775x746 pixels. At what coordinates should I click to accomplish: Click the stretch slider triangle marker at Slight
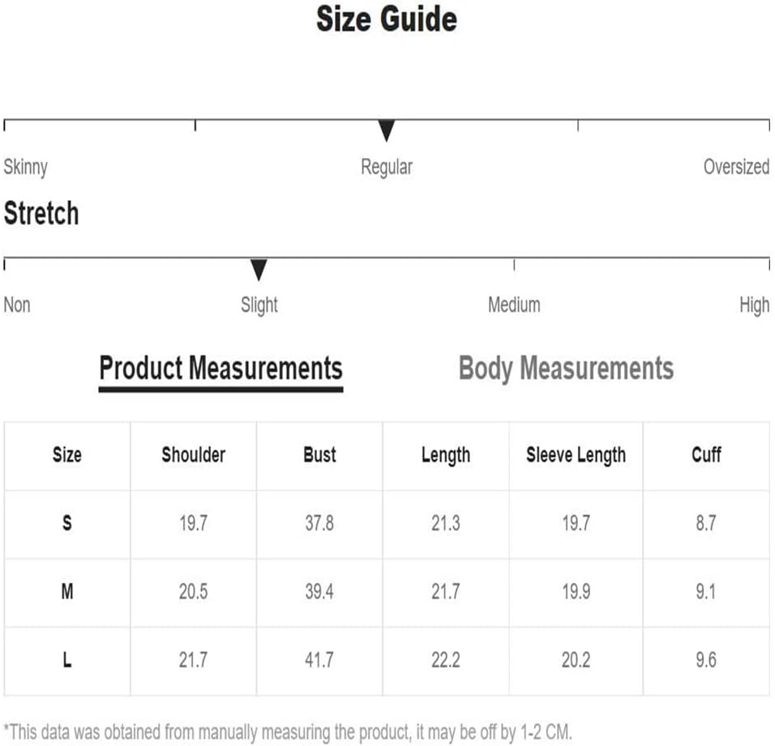[x=259, y=270]
